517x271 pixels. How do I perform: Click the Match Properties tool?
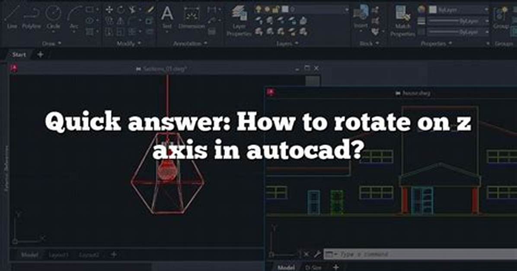coord(402,20)
